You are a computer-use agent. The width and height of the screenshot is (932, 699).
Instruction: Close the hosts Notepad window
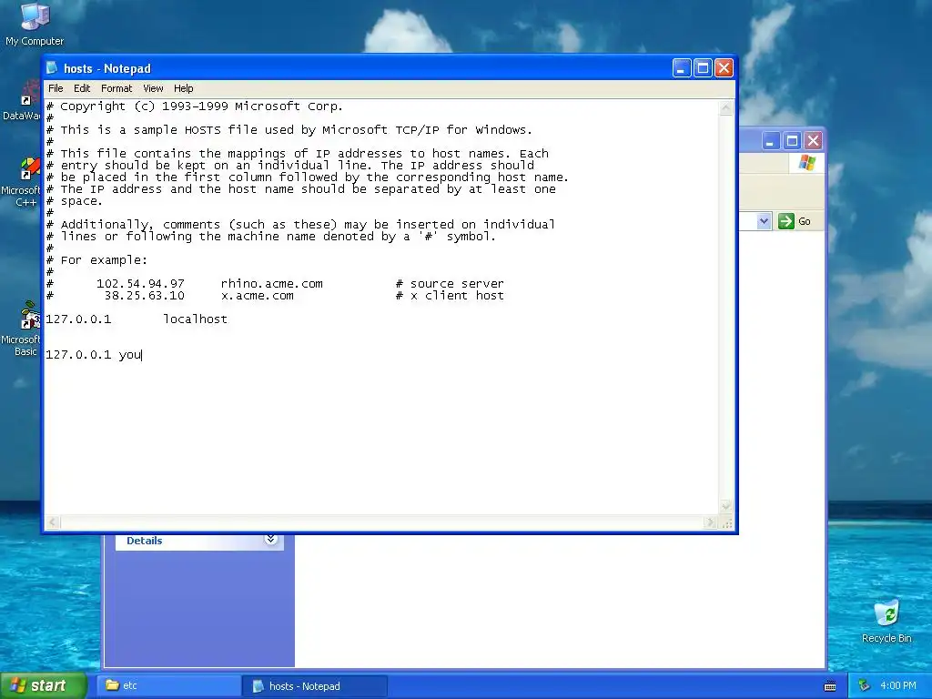(x=724, y=68)
